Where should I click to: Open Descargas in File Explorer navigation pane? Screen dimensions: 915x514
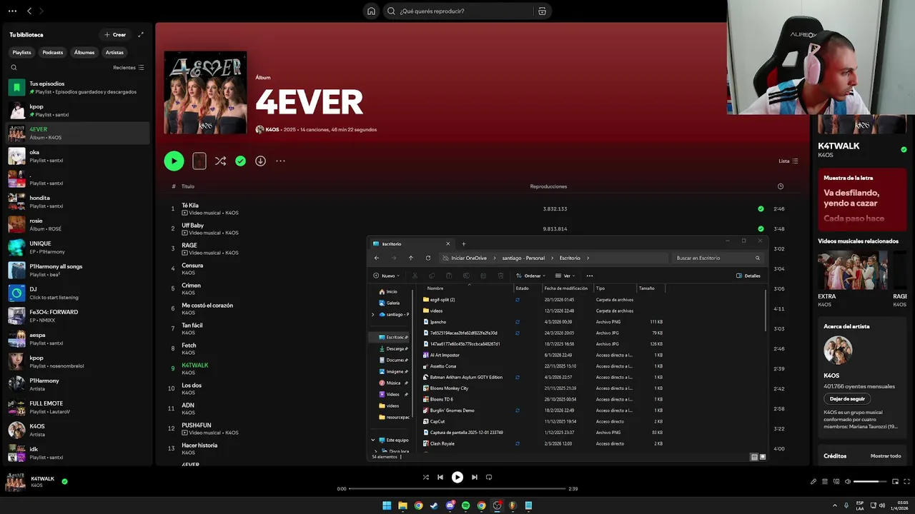pyautogui.click(x=393, y=348)
